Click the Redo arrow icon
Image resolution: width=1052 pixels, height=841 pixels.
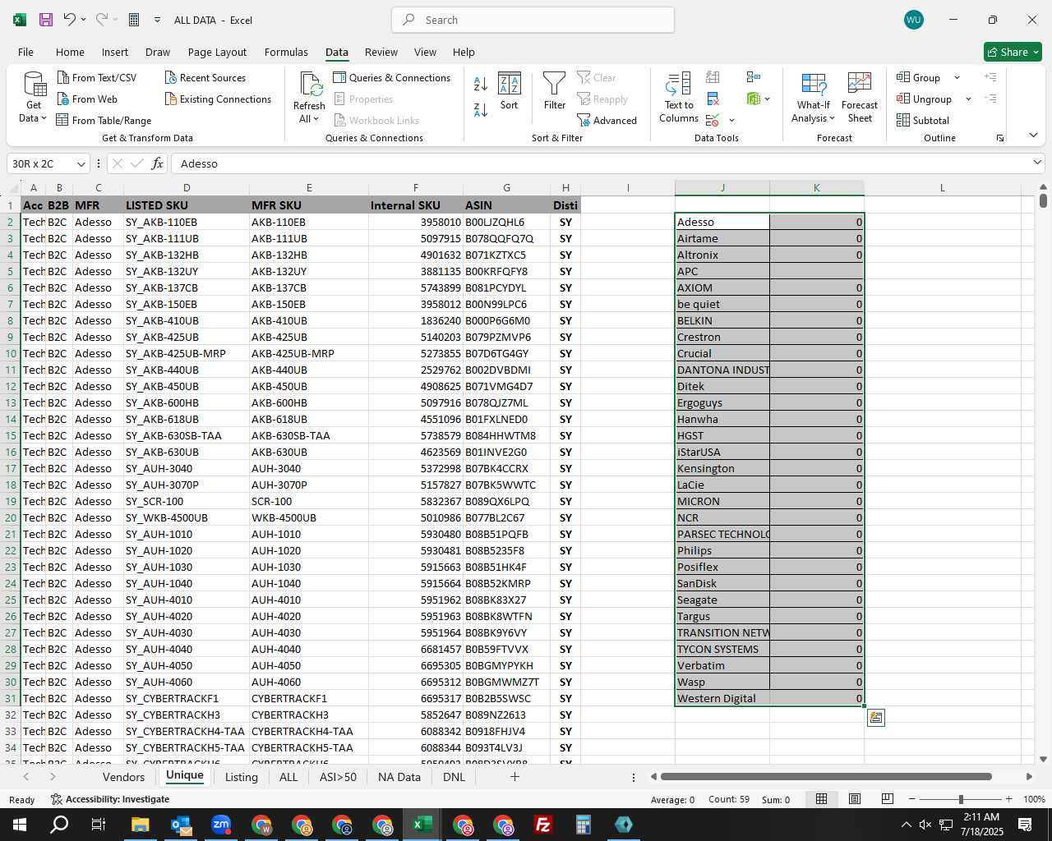tap(102, 20)
